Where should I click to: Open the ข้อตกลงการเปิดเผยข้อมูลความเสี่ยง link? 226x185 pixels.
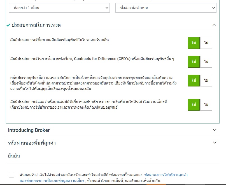click(x=52, y=181)
